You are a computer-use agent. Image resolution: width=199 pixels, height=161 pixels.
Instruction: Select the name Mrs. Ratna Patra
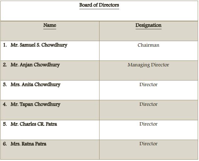click(29, 144)
